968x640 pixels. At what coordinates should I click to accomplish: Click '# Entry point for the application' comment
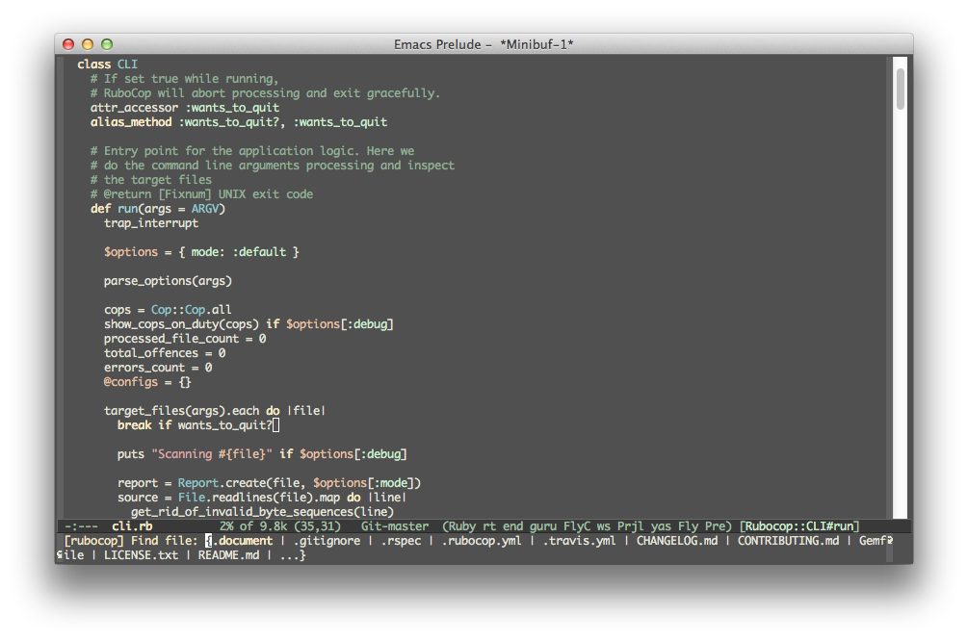click(252, 150)
